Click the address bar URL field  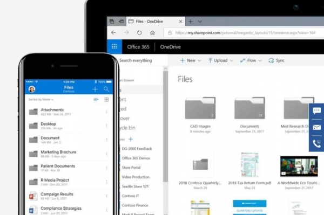click(x=244, y=32)
